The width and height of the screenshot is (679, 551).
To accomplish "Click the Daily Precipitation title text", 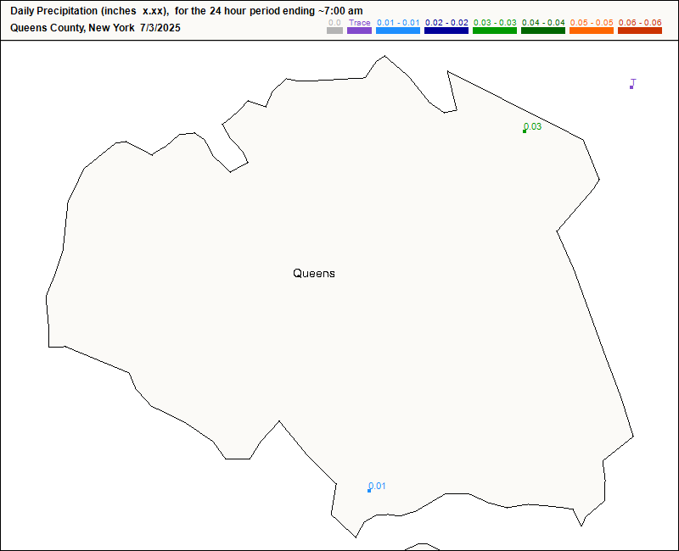I will pyautogui.click(x=186, y=11).
